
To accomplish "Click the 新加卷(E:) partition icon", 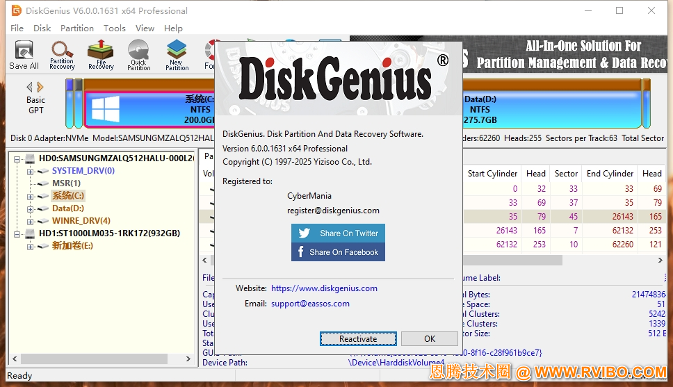I will [x=43, y=246].
